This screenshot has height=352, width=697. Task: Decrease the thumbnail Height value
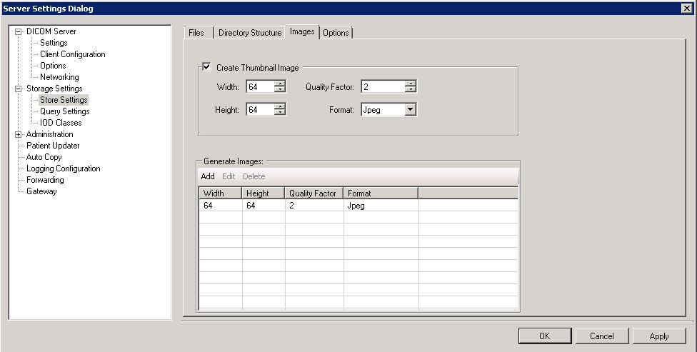click(x=280, y=113)
